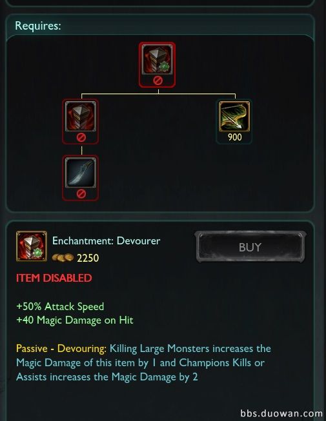This screenshot has width=326, height=421.
Task: Click the BUY button
Action: pos(250,247)
